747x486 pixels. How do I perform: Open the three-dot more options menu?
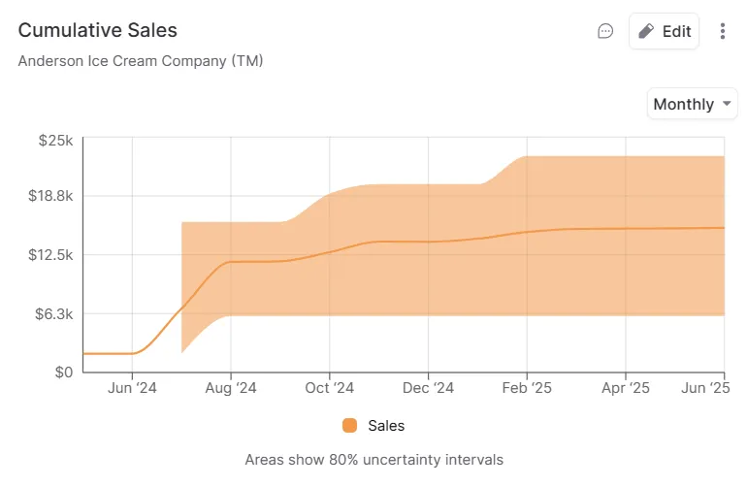point(723,31)
